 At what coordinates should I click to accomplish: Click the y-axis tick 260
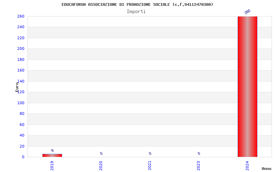click(21, 16)
